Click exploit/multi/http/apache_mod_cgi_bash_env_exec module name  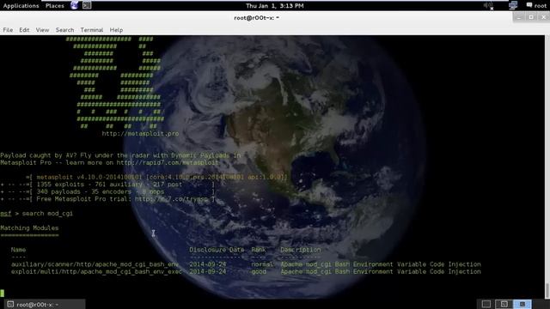click(x=96, y=271)
